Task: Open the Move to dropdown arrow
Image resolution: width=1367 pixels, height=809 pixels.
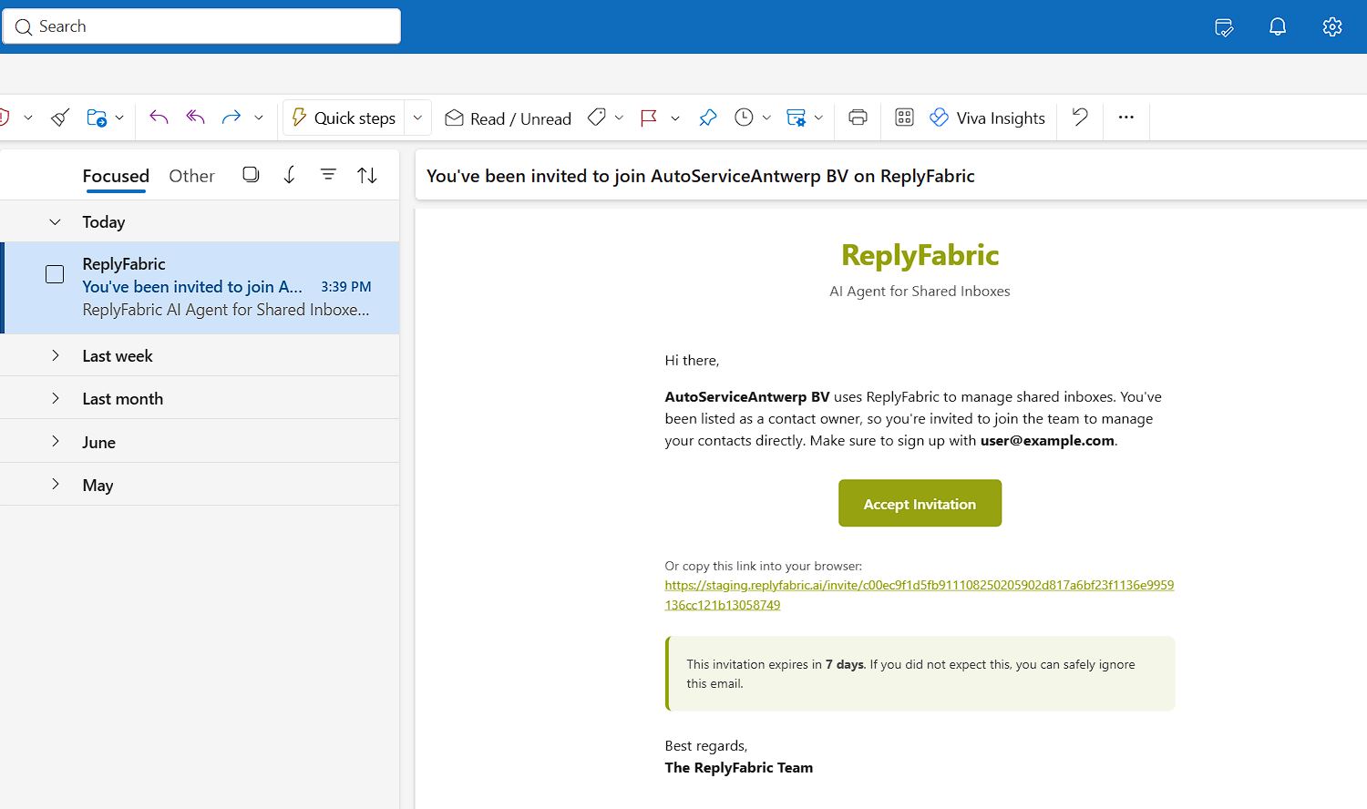Action: click(119, 118)
